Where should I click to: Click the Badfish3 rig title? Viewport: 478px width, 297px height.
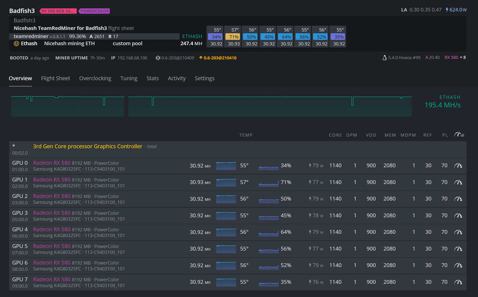(22, 11)
